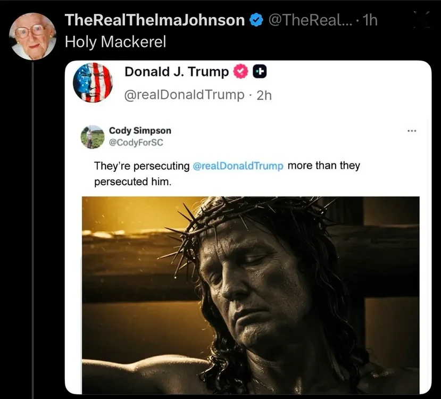
Task: Open the crown of thorns image
Action: (x=251, y=295)
